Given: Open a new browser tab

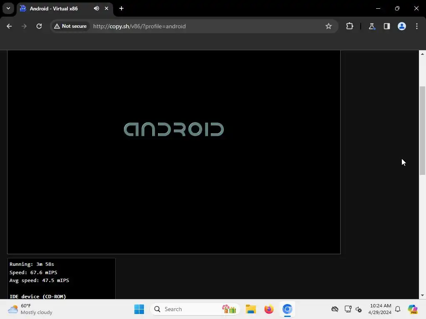Looking at the screenshot, I should pos(121,8).
